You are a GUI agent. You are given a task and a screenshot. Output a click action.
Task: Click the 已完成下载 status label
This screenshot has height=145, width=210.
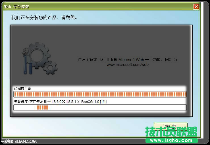pos(23,88)
